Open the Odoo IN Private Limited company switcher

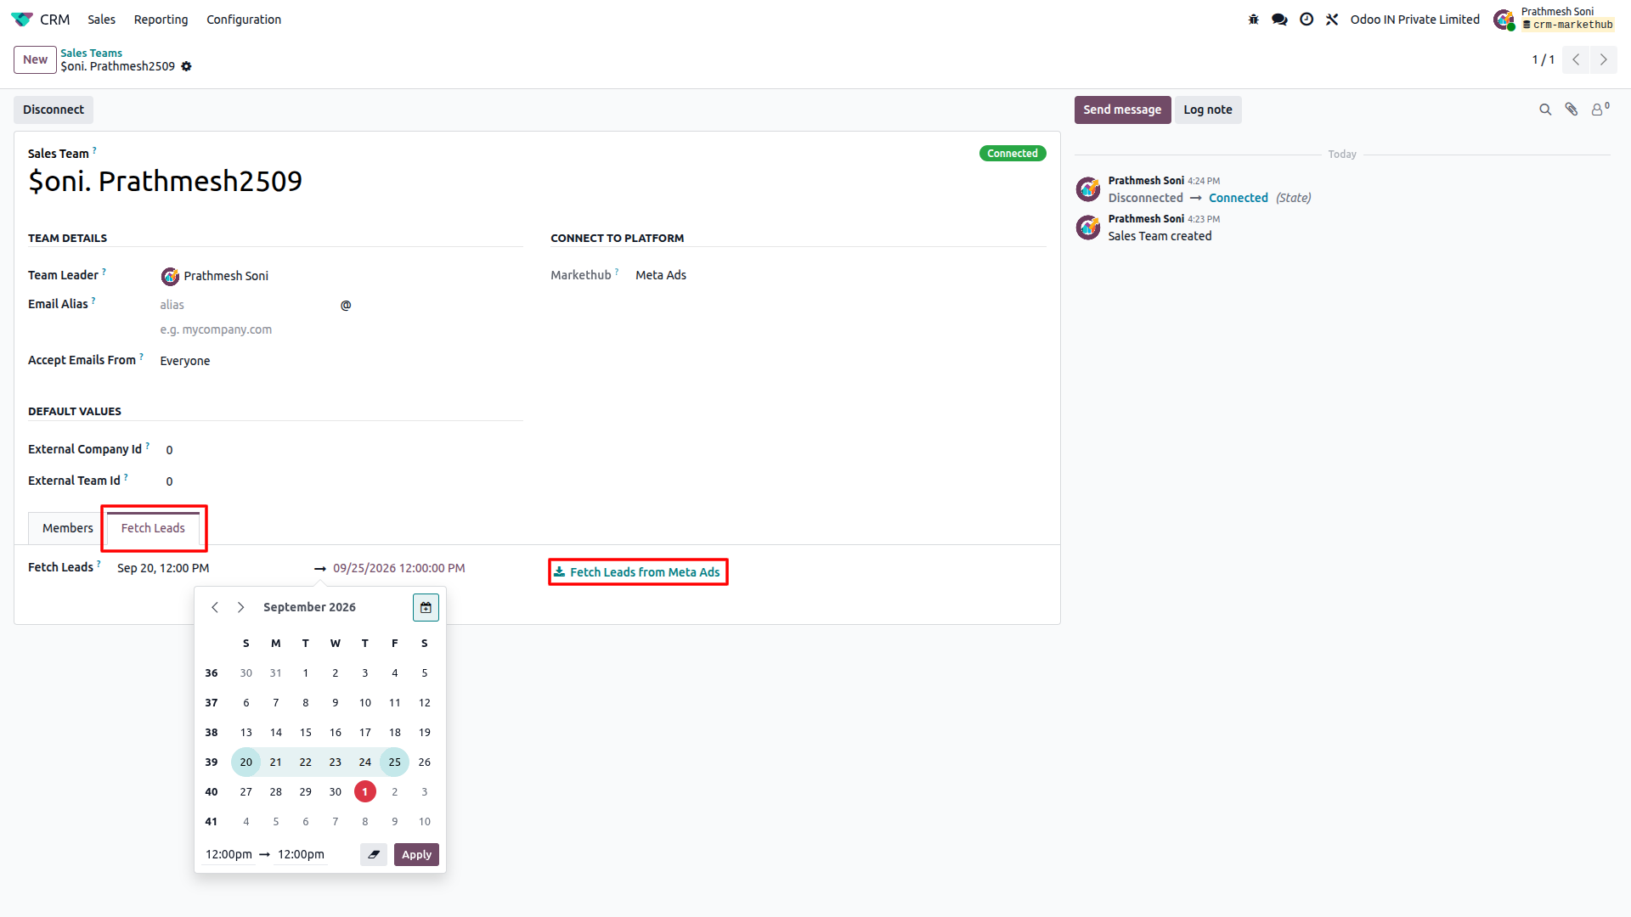click(x=1414, y=20)
